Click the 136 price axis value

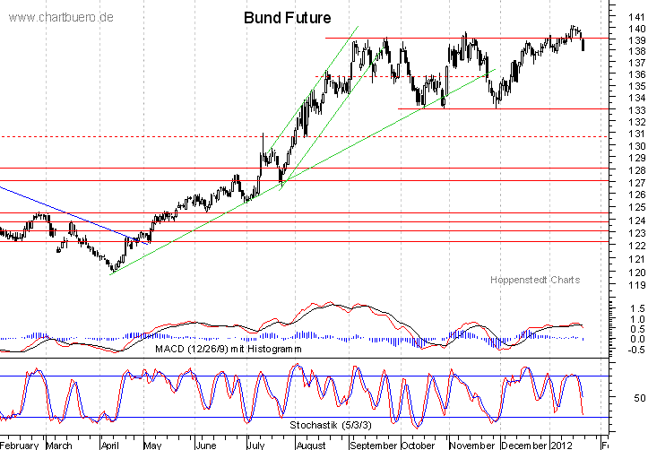(636, 74)
